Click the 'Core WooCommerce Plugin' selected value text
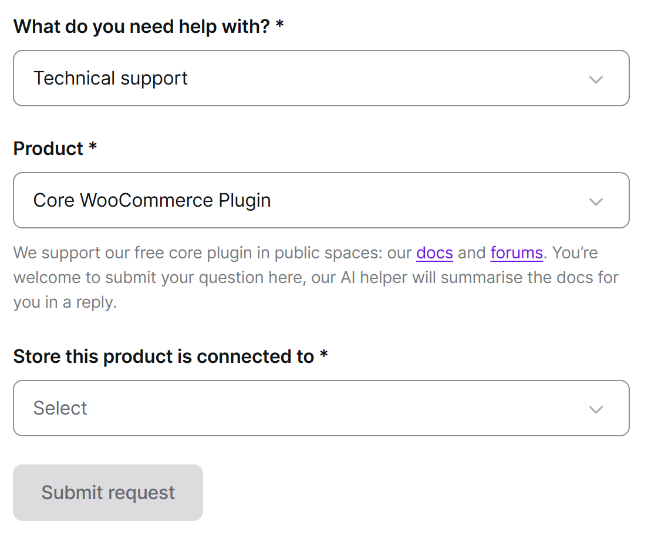The height and width of the screenshot is (559, 648). click(x=152, y=200)
